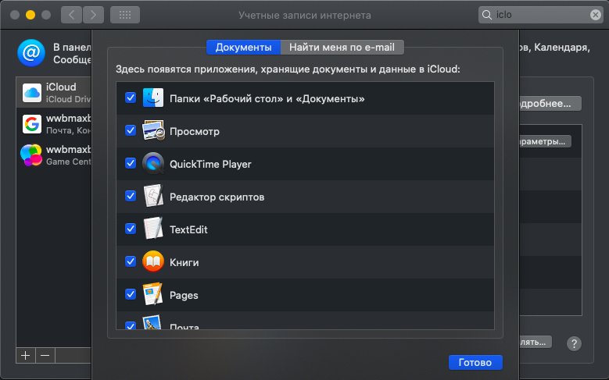Click the Готово button
Image resolution: width=609 pixels, height=380 pixels.
click(x=475, y=362)
